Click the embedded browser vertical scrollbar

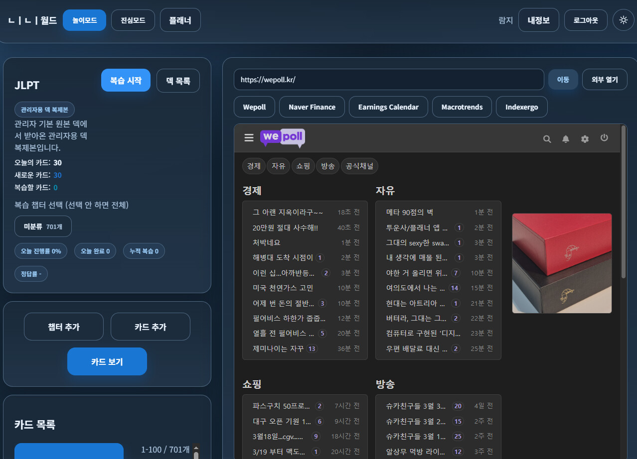pyautogui.click(x=623, y=202)
